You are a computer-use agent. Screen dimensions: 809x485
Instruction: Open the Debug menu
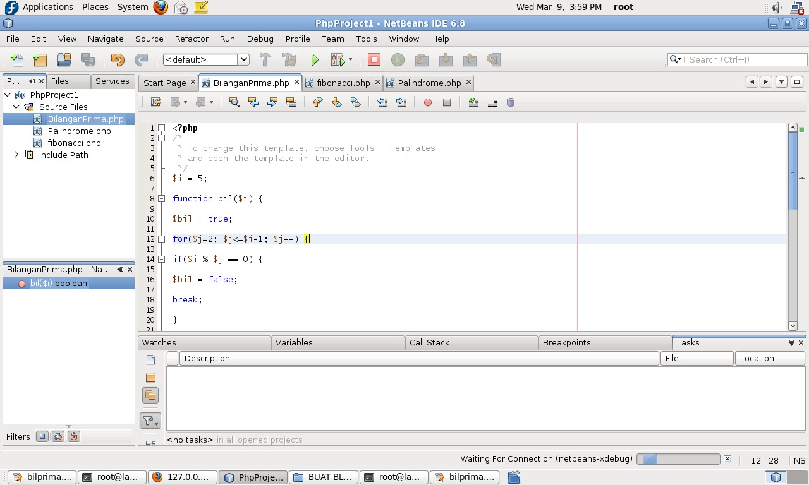(260, 39)
